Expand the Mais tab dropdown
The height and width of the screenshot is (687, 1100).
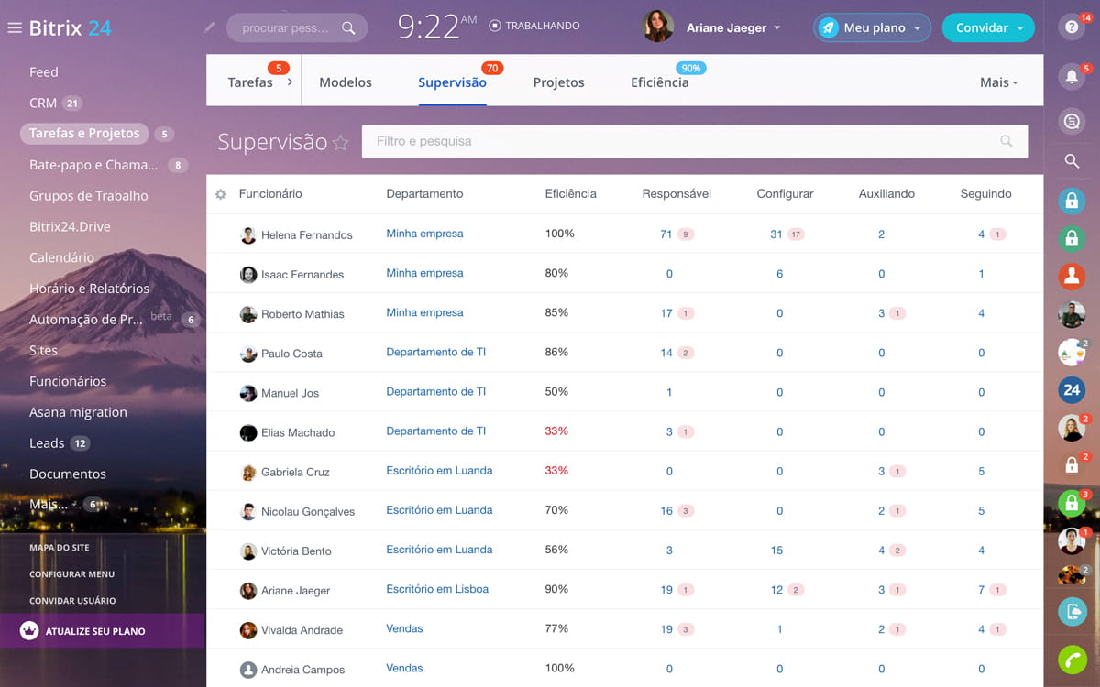tap(998, 82)
